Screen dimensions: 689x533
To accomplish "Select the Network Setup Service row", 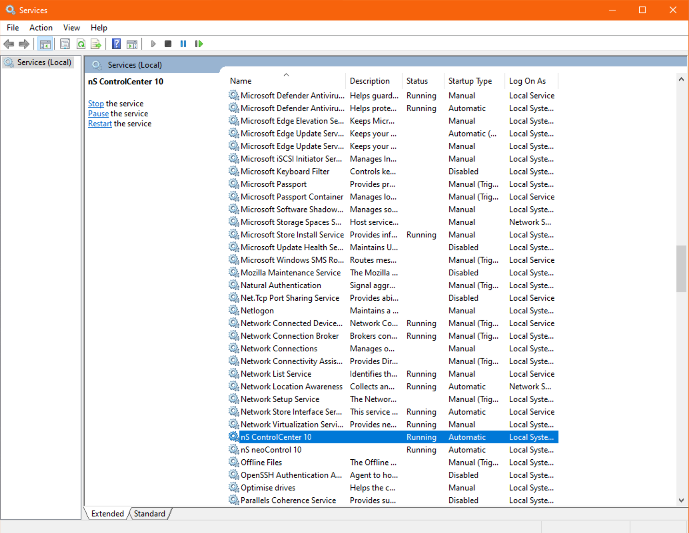I will tap(393, 399).
